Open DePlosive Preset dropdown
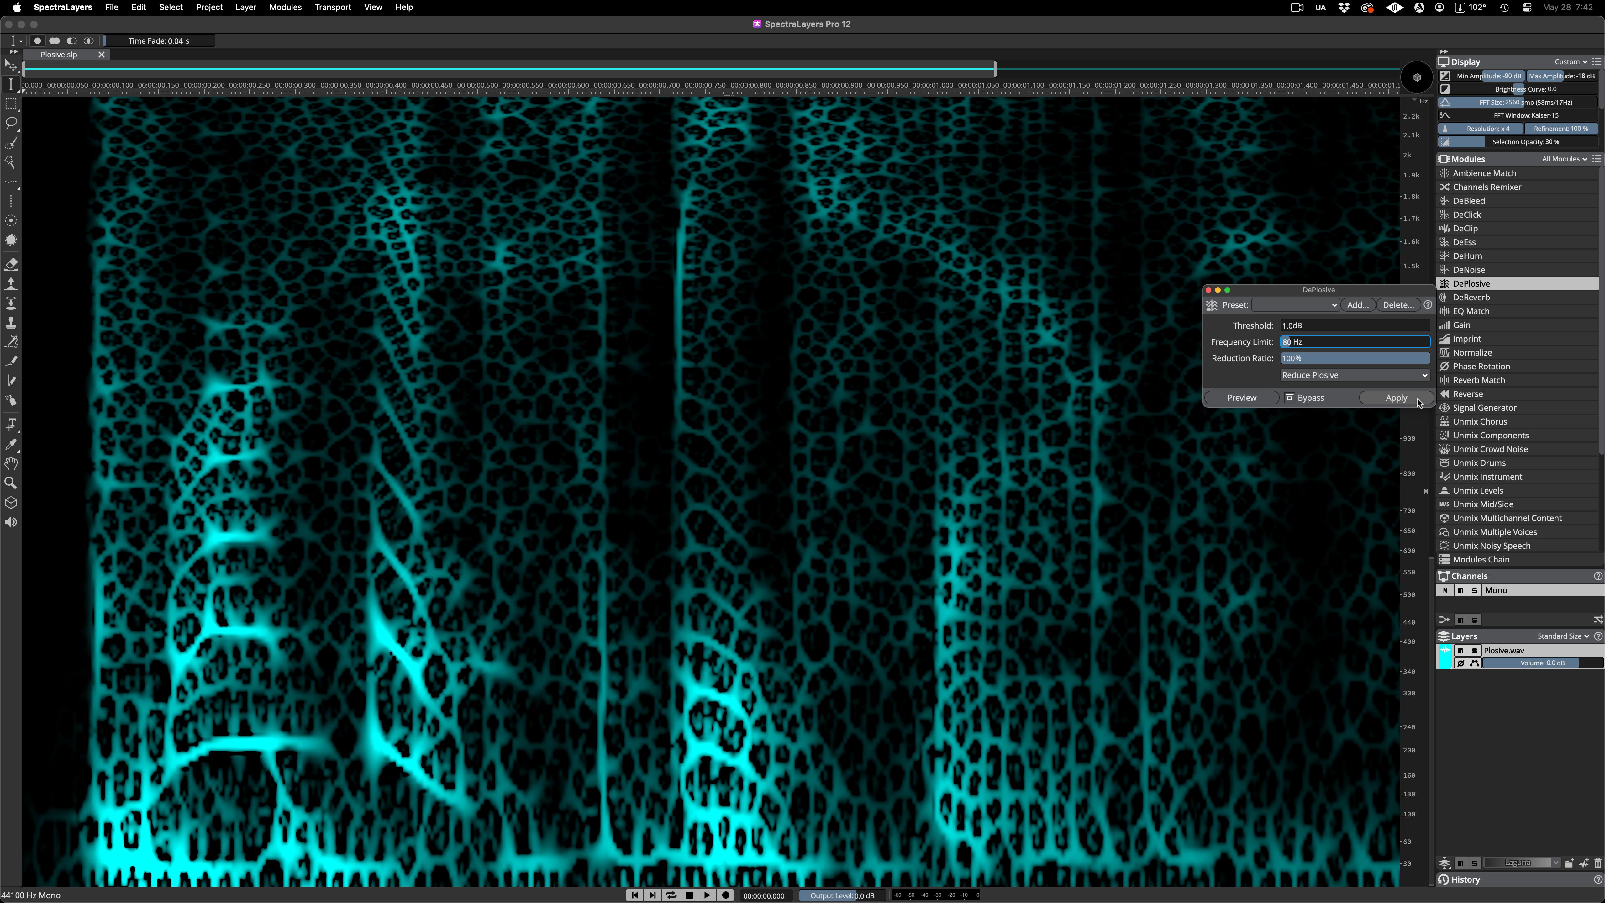 tap(1295, 305)
